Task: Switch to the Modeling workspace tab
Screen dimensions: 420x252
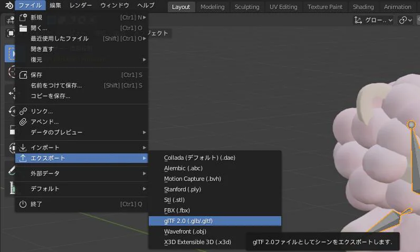Action: pyautogui.click(x=213, y=7)
